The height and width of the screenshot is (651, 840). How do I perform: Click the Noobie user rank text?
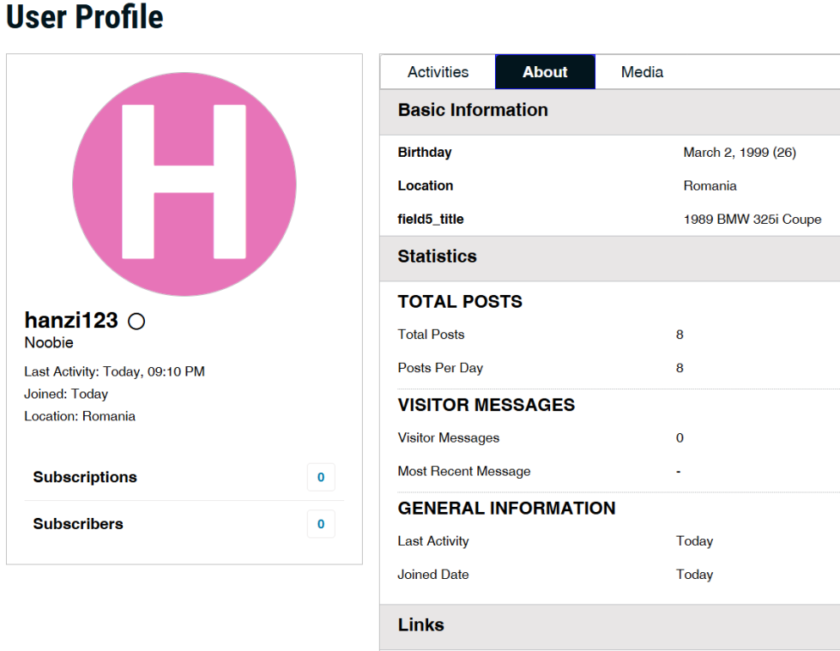click(49, 343)
